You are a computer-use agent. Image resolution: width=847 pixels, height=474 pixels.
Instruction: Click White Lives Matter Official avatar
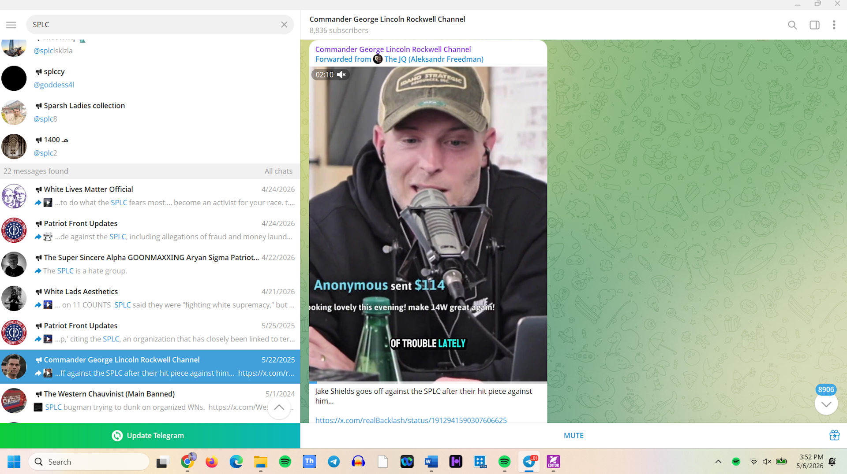[x=14, y=196]
